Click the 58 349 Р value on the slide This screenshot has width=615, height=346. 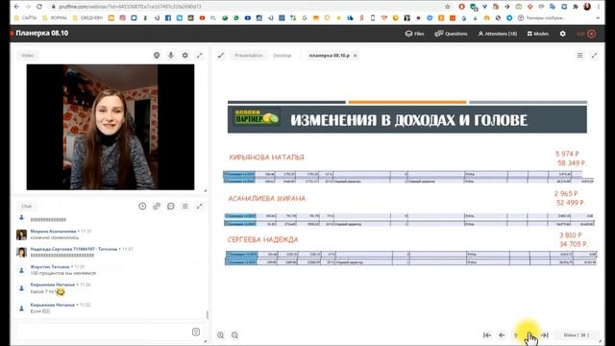click(x=572, y=162)
